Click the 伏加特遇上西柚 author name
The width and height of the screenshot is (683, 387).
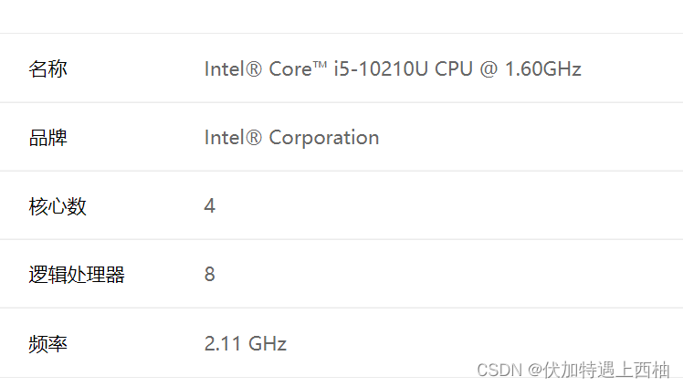pyautogui.click(x=606, y=370)
